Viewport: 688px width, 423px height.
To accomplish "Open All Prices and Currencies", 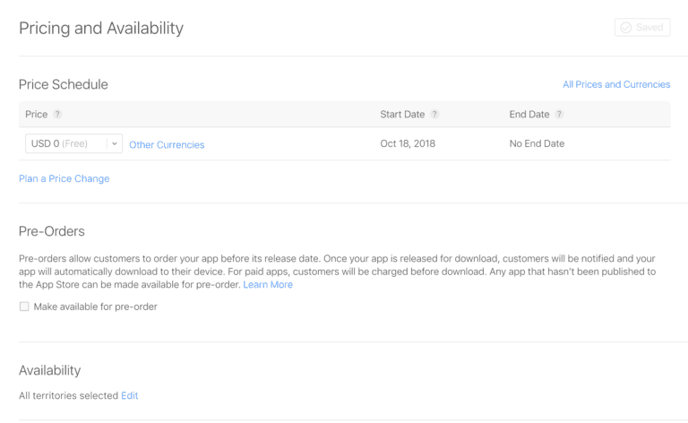I will tap(615, 84).
